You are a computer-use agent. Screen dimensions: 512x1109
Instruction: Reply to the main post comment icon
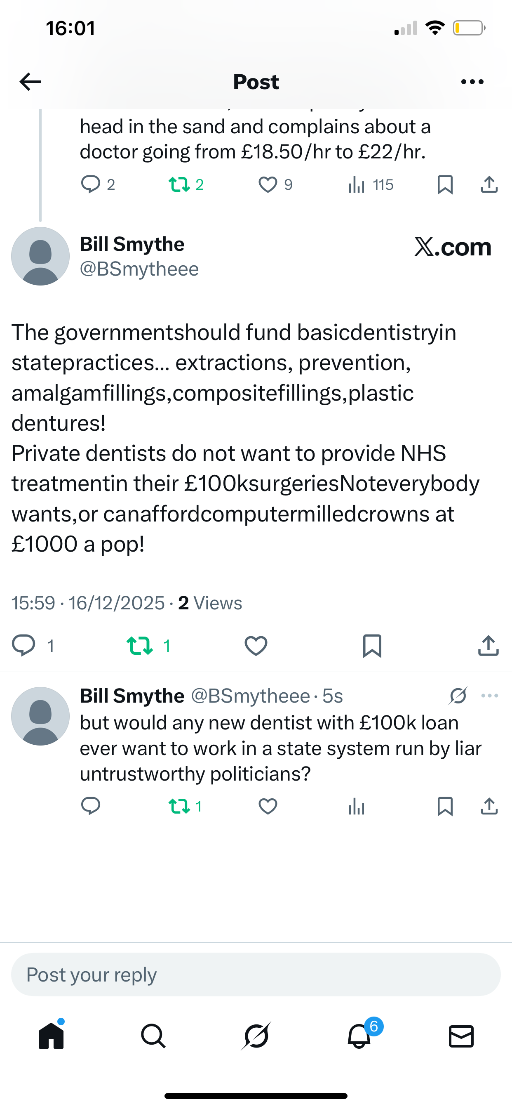pyautogui.click(x=23, y=646)
